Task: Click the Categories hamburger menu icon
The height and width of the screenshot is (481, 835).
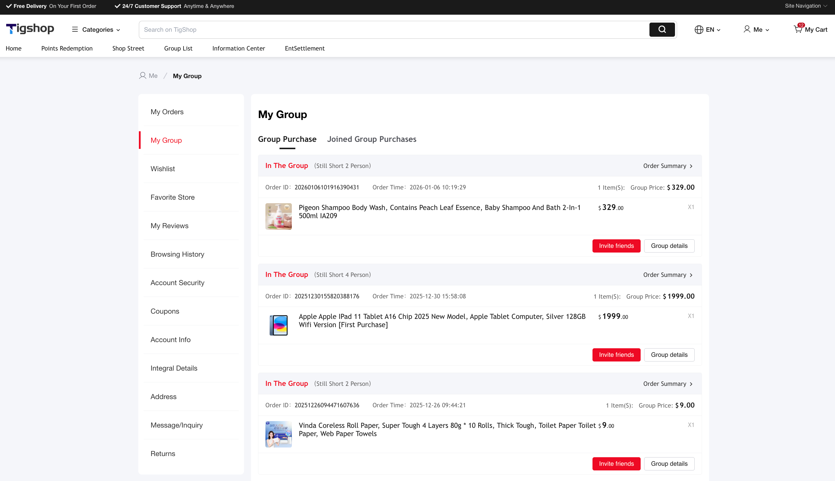Action: [75, 29]
